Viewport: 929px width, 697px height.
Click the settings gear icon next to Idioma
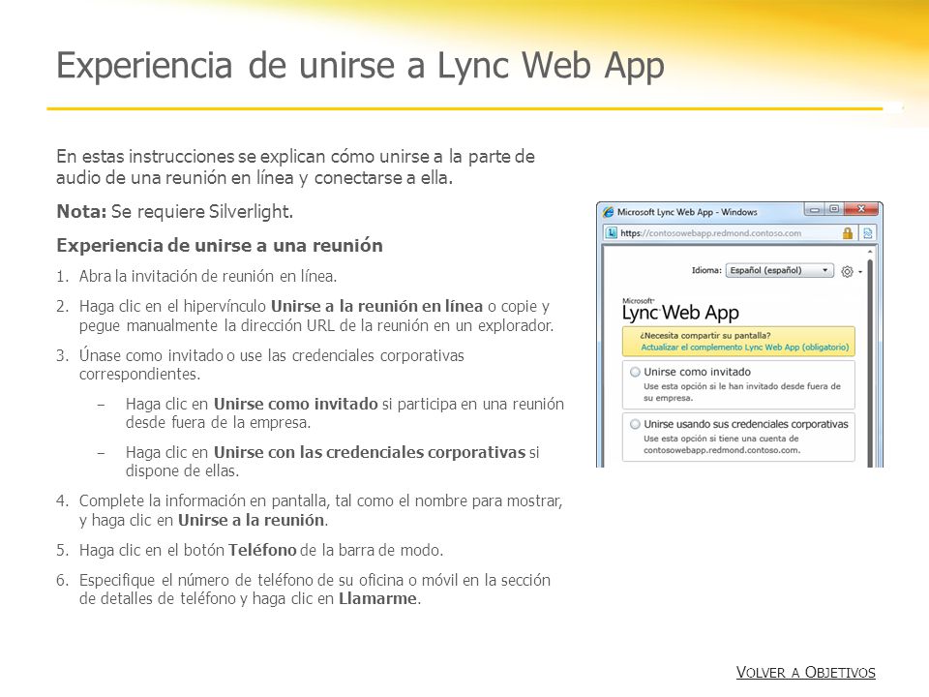pyautogui.click(x=848, y=271)
